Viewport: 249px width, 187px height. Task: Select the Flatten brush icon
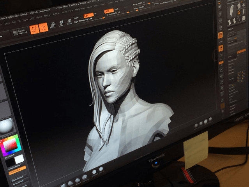pyautogui.click(x=78, y=181)
